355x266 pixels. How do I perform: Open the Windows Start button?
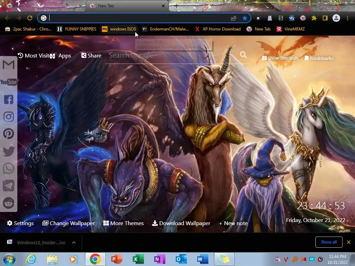coord(9,259)
